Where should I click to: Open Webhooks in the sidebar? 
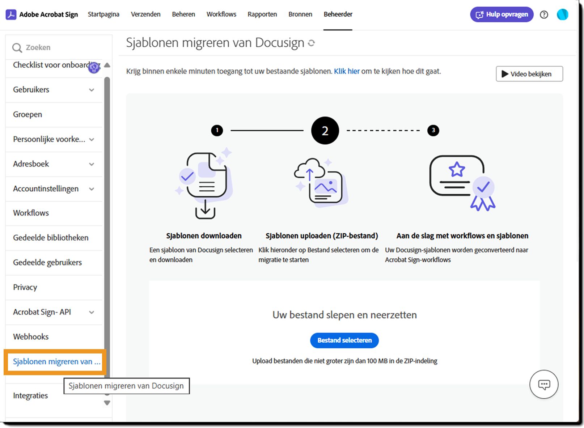[x=54, y=337]
